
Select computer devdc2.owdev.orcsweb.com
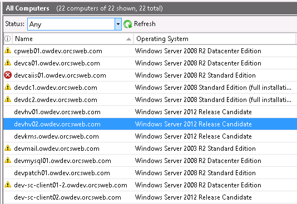pos(56,100)
